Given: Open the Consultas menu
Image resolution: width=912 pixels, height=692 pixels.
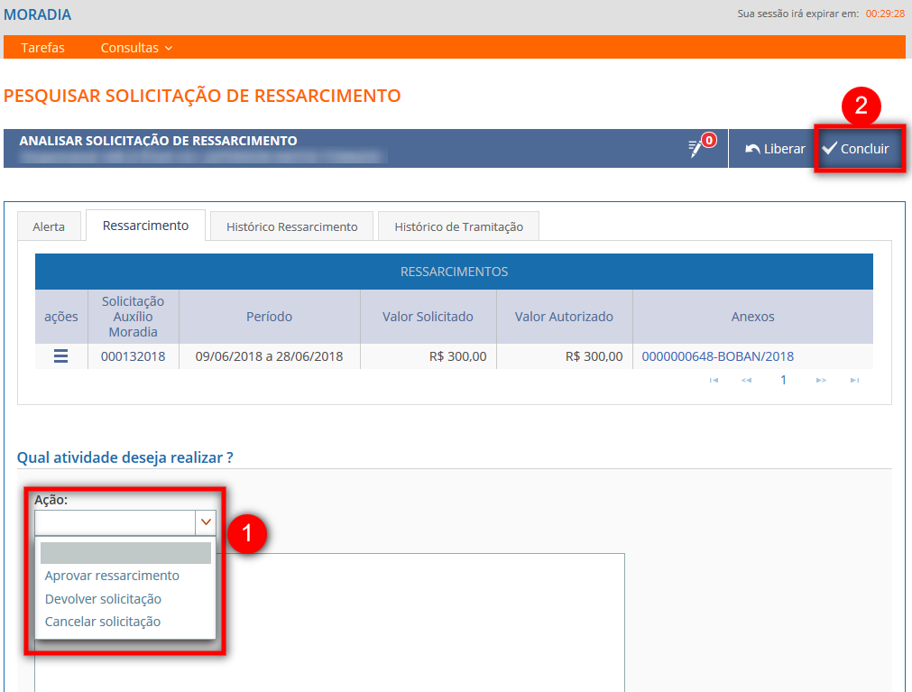Looking at the screenshot, I should (136, 48).
